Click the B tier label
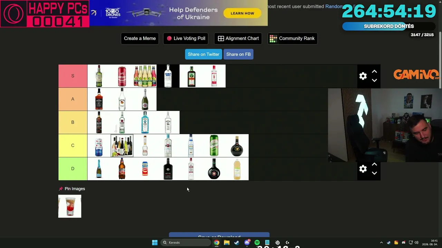Image resolution: width=442 pixels, height=248 pixels. pyautogui.click(x=73, y=122)
